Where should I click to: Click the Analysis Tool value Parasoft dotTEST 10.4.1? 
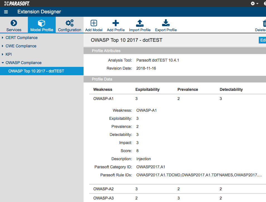pos(158,60)
